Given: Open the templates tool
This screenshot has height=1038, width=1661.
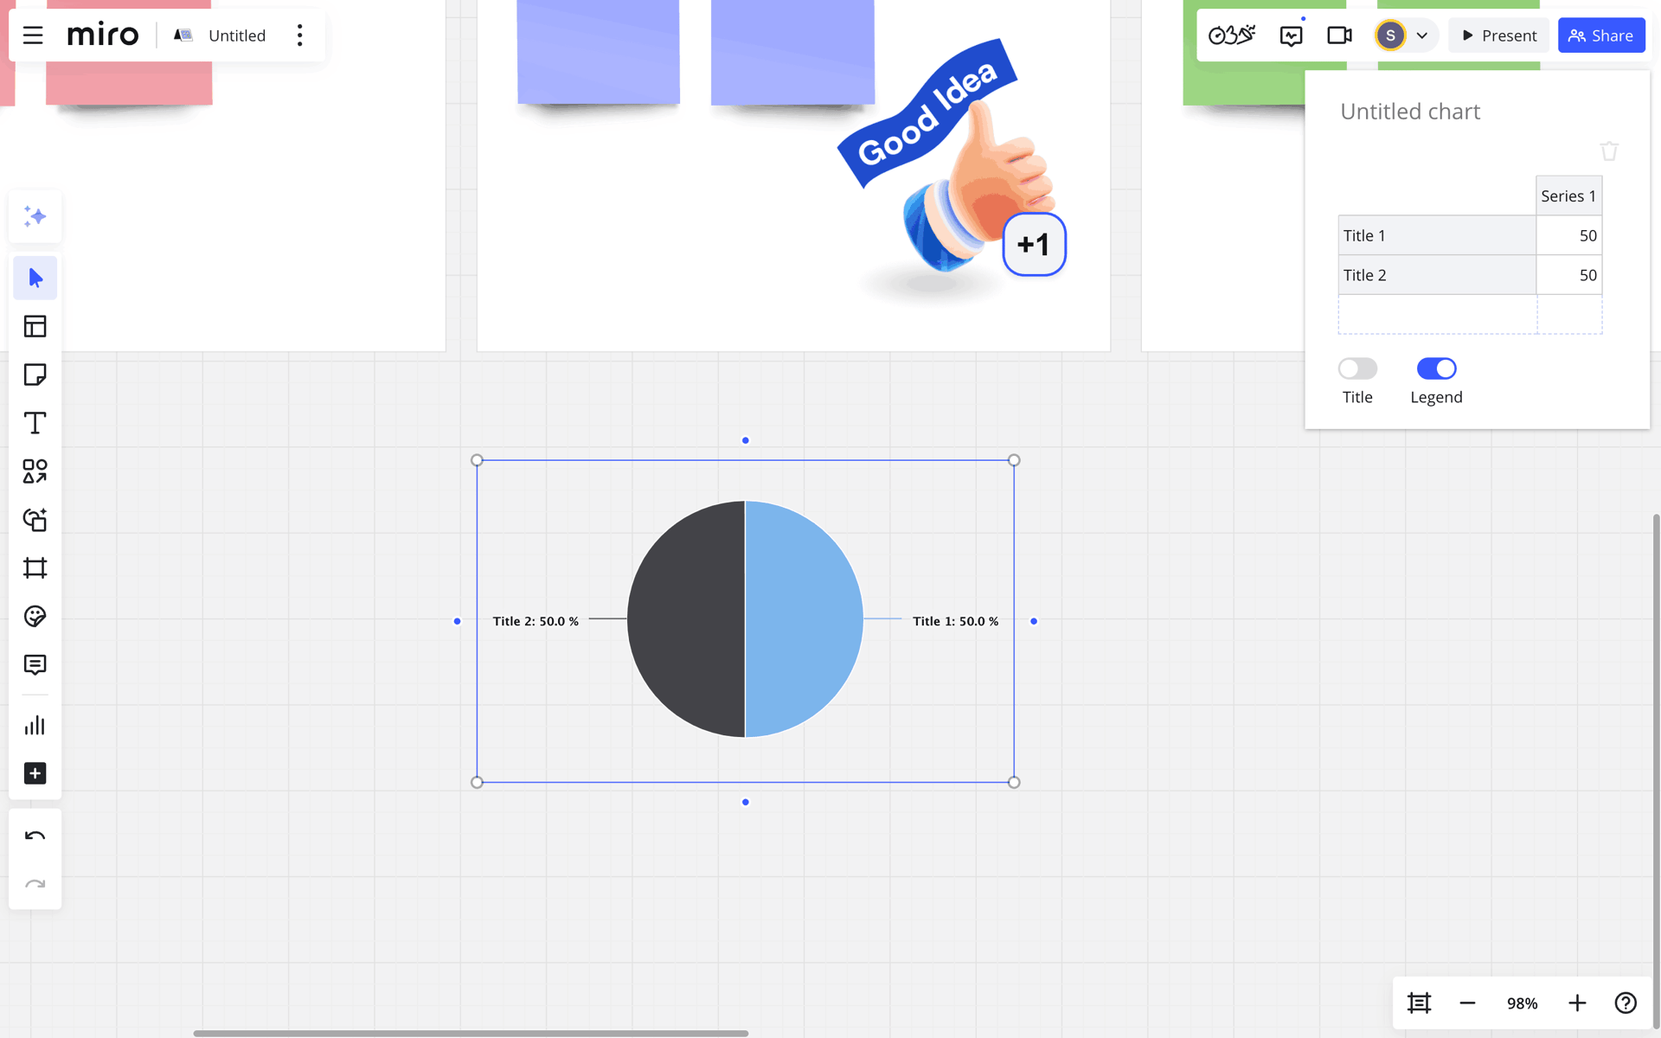Looking at the screenshot, I should tap(35, 326).
